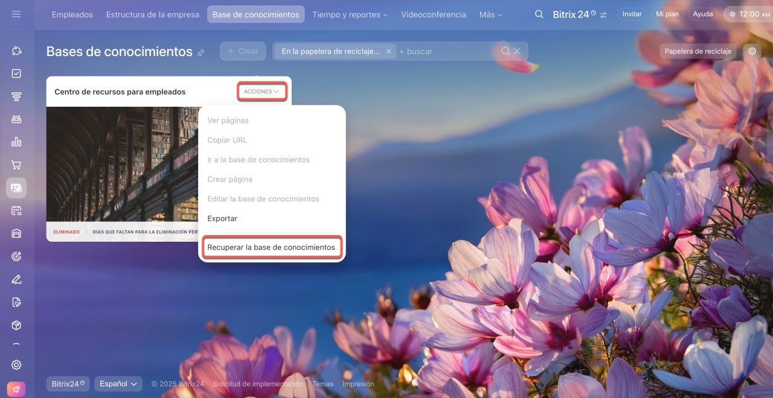Remove the 'En la papelera de reciclaje' filter
Screen dimensions: 773x398
pos(389,51)
